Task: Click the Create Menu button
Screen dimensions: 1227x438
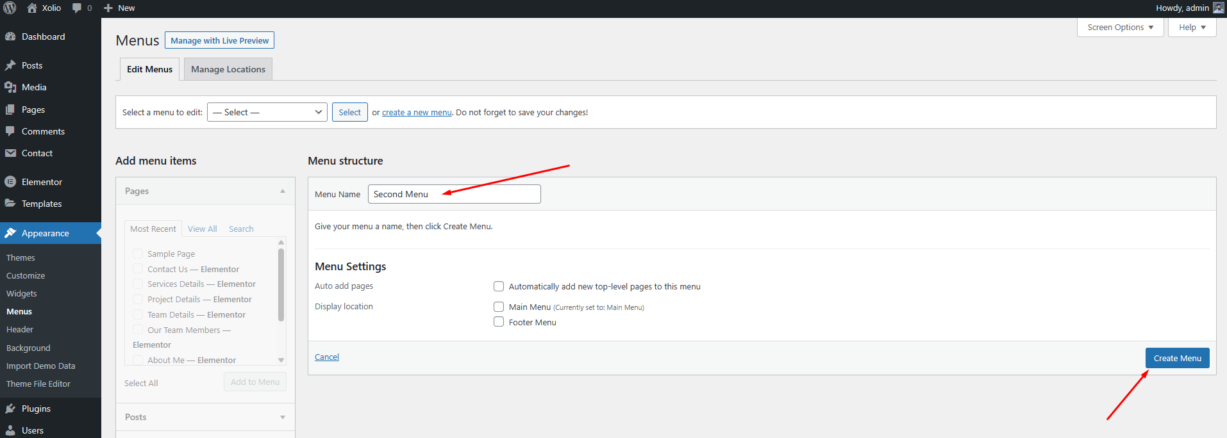Action: coord(1177,358)
